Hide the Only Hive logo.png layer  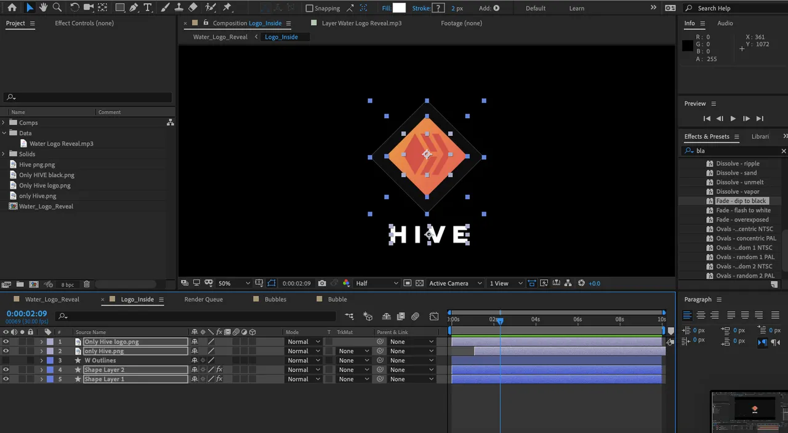(6, 342)
